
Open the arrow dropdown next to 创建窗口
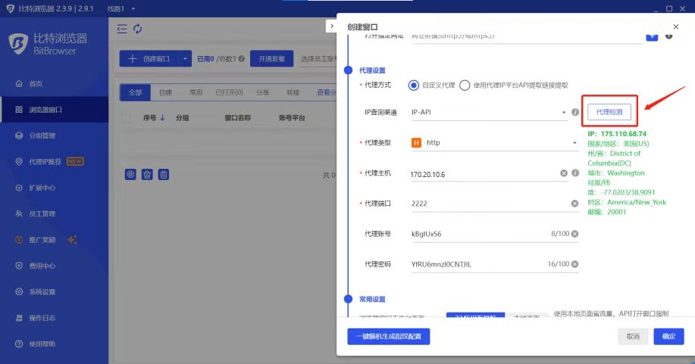(186, 58)
